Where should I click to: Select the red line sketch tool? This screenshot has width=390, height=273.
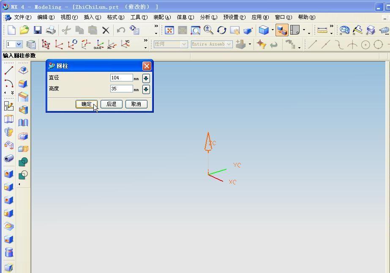point(8,70)
